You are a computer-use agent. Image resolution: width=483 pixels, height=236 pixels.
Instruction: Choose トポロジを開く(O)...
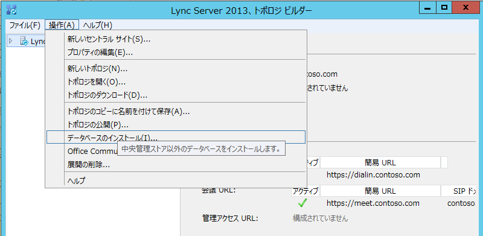click(176, 82)
